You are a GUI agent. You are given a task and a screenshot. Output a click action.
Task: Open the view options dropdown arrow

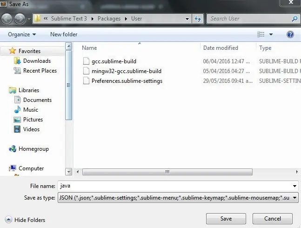[x=271, y=34]
